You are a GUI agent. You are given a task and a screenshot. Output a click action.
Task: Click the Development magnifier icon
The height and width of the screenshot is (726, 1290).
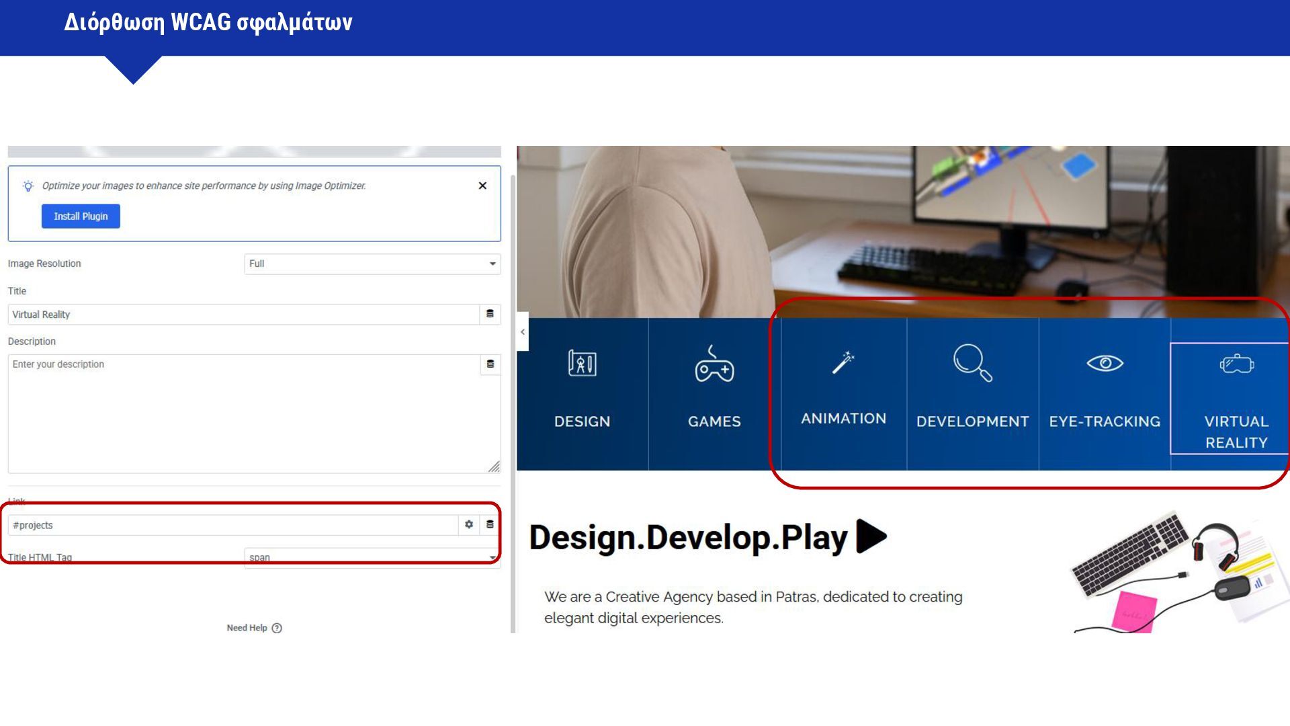972,363
